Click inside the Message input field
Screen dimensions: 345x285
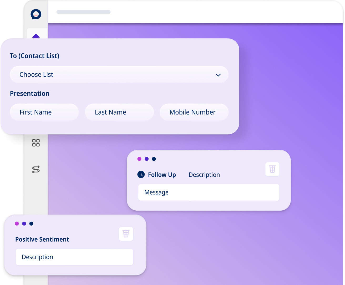click(x=209, y=192)
